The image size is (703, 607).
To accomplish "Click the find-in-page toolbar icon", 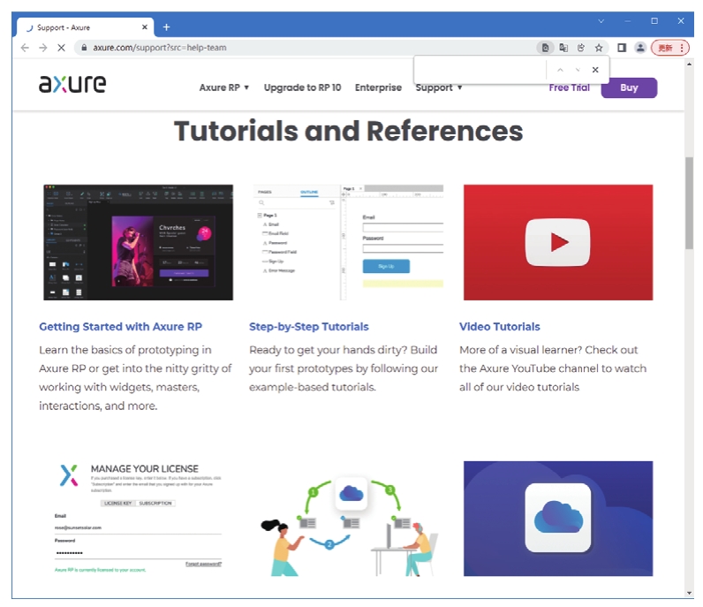I will [x=546, y=48].
